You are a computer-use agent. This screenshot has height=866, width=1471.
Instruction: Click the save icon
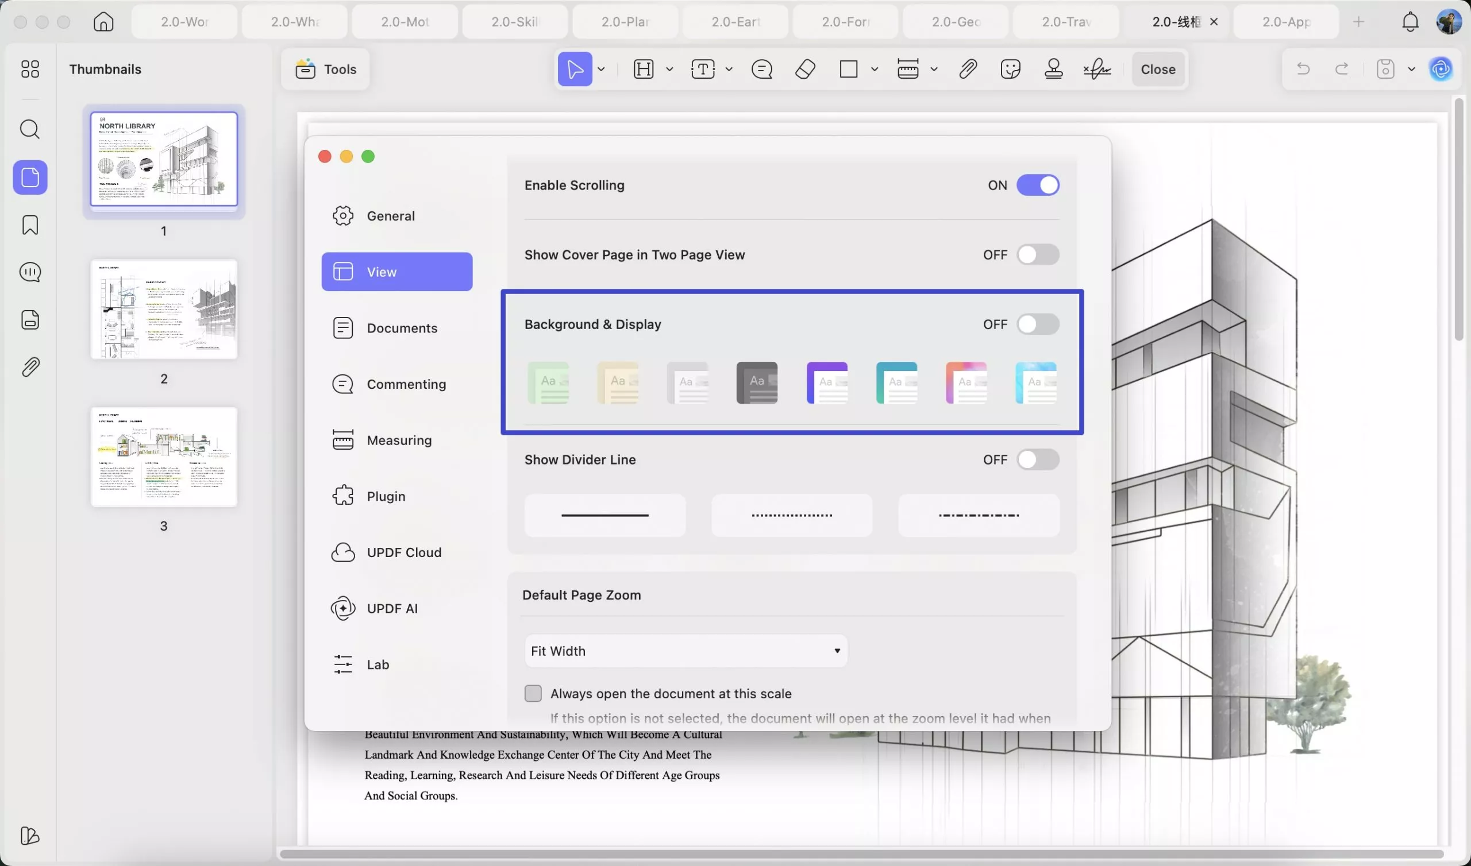[x=1386, y=69]
